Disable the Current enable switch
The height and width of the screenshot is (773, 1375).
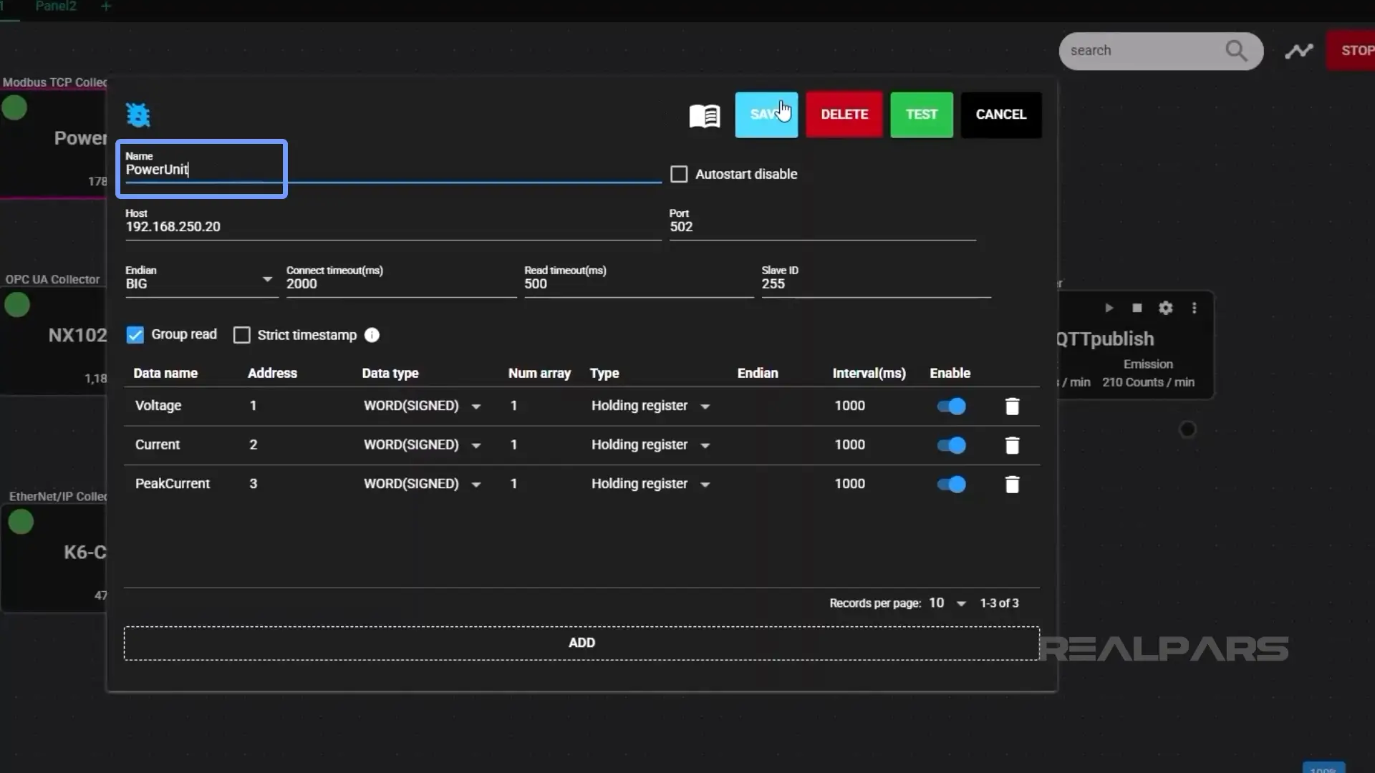(x=951, y=445)
